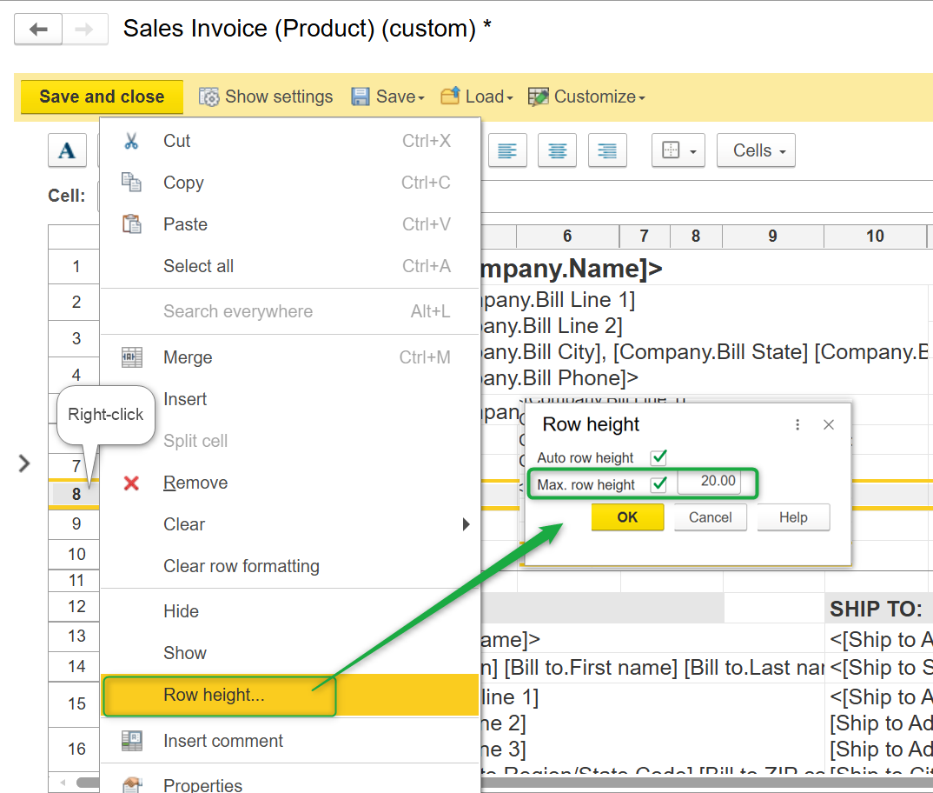This screenshot has height=793, width=933.
Task: Open Show settings gear option
Action: click(x=266, y=97)
